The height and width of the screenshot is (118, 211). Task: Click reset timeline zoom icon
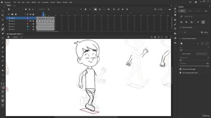[155, 10]
